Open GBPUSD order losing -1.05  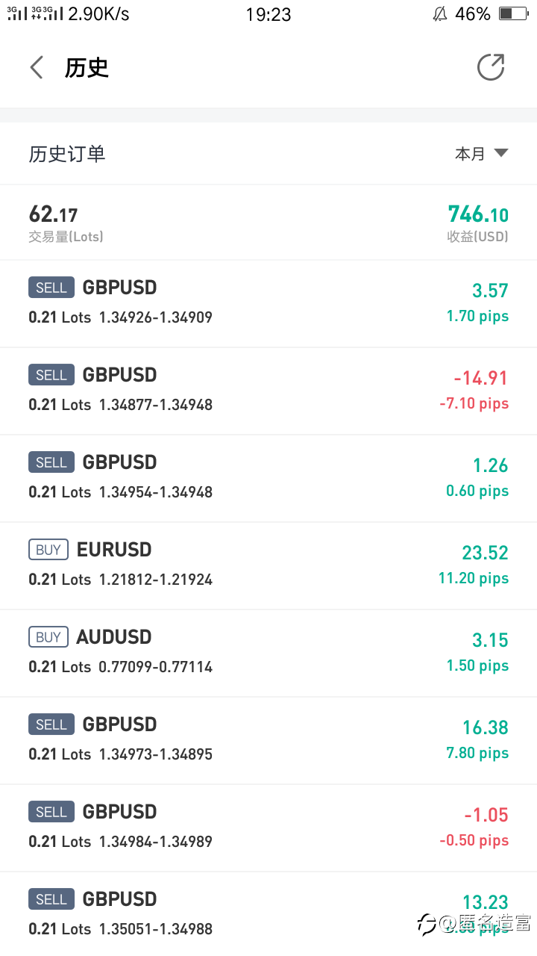tap(268, 828)
